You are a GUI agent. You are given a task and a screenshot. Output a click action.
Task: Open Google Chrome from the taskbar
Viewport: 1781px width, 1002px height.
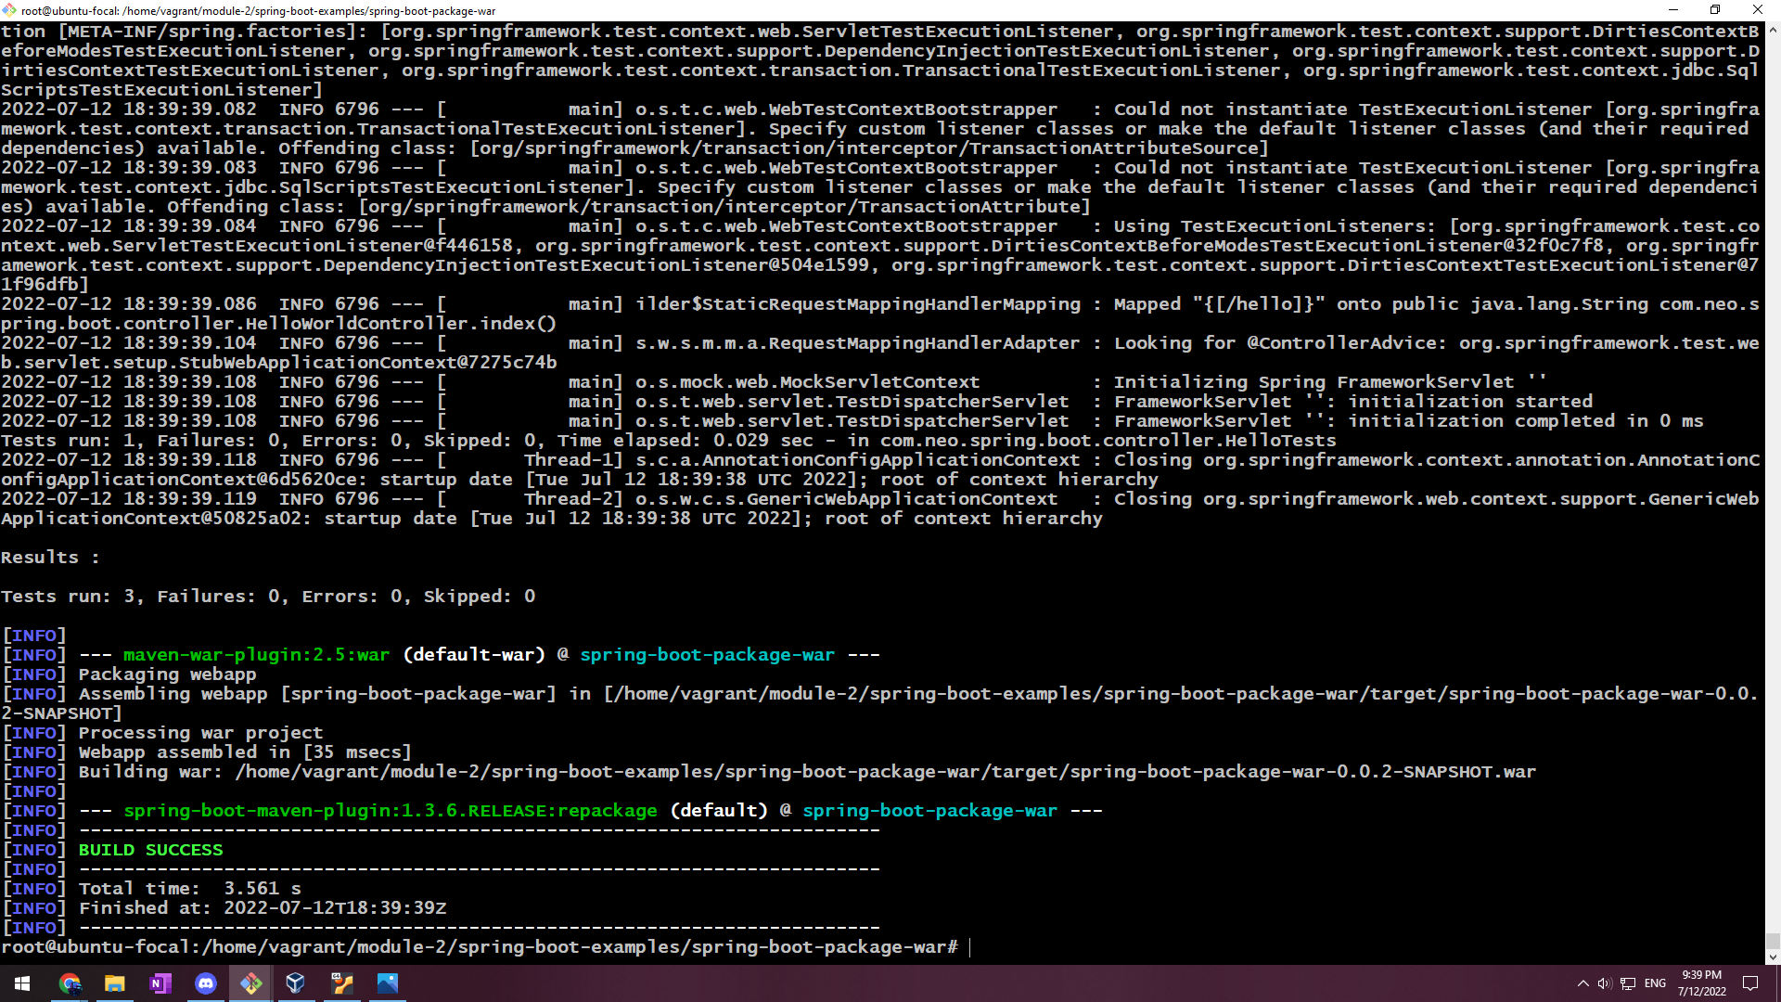[x=70, y=983]
